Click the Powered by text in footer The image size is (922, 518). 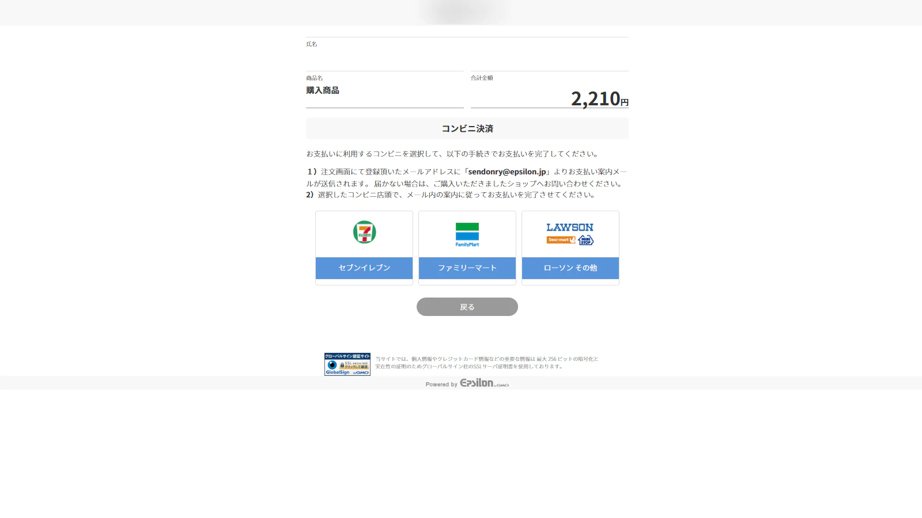tap(441, 384)
